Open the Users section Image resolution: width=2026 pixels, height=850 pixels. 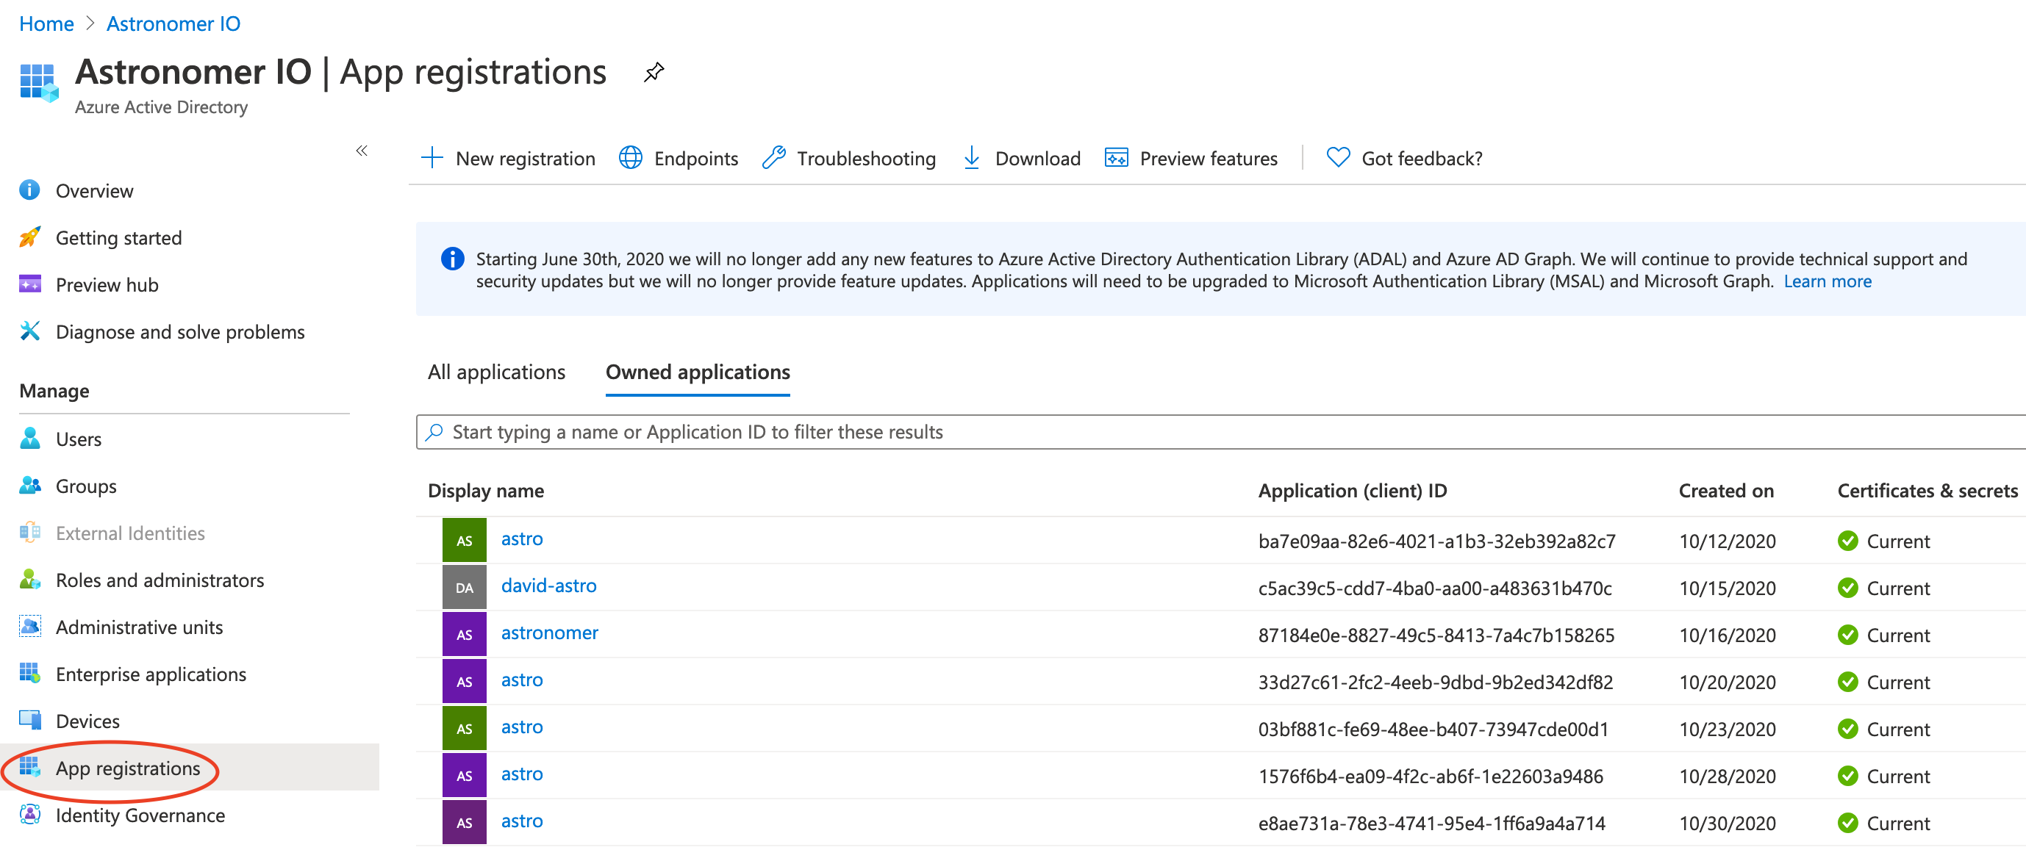tap(78, 439)
